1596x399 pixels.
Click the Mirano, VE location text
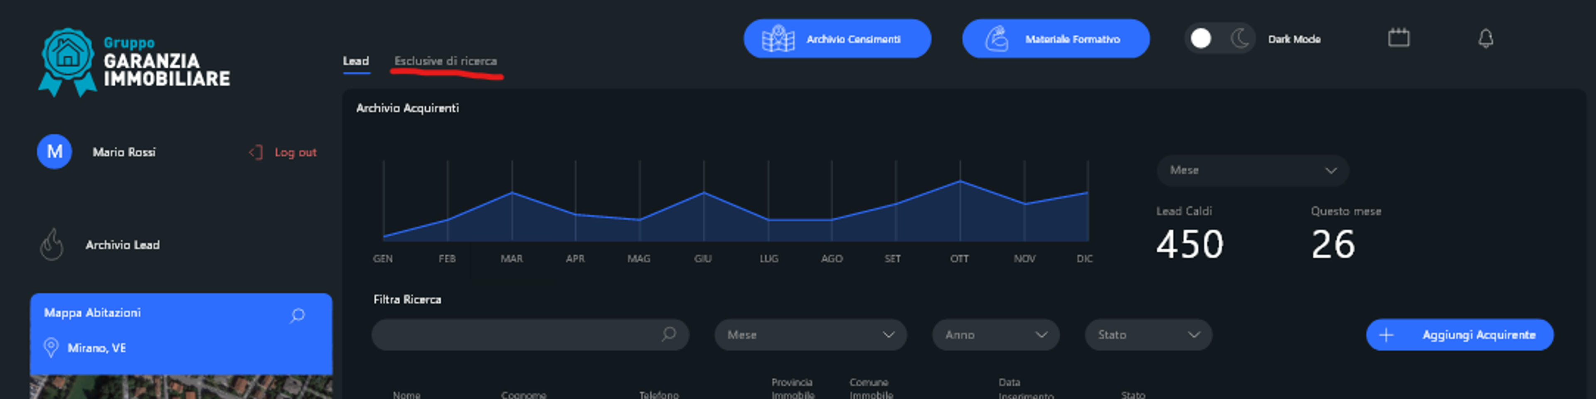(97, 348)
